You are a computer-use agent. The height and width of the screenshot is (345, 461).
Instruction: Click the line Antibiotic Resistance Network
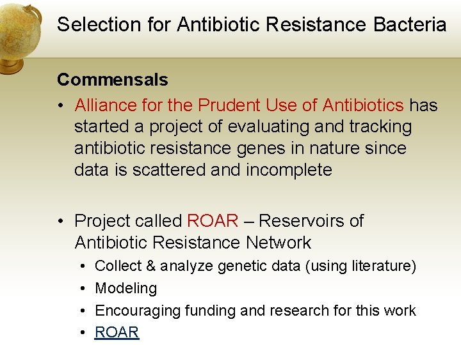pos(193,243)
